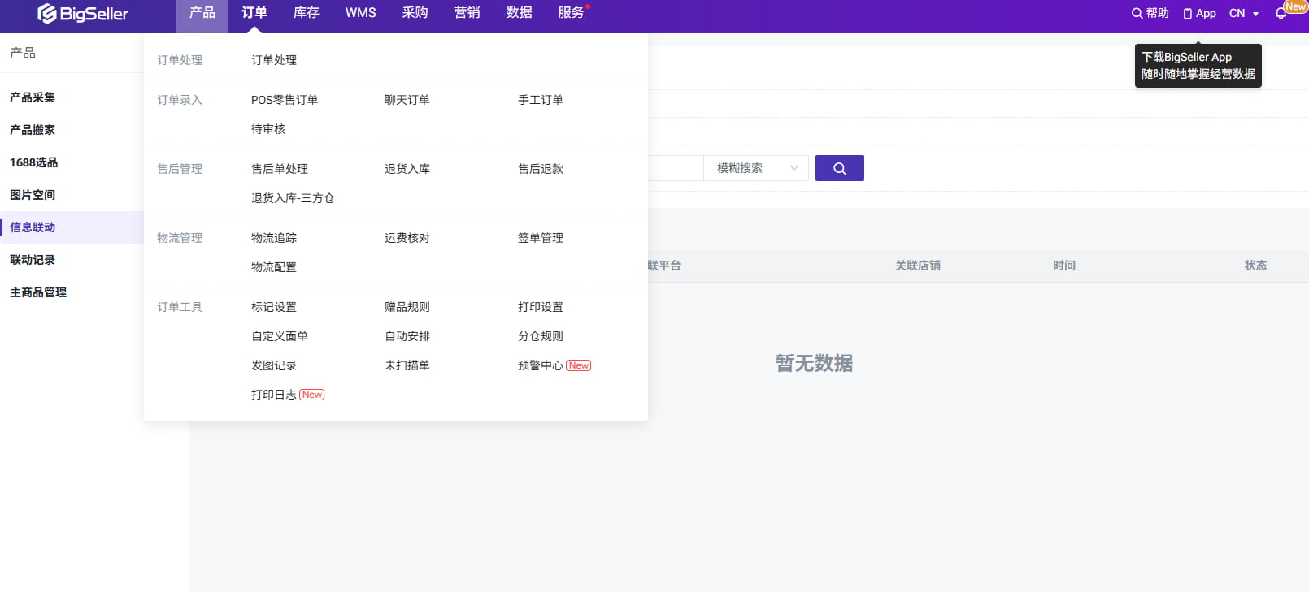The image size is (1309, 592).
Task: Open 未扫描单 entry
Action: 407,365
